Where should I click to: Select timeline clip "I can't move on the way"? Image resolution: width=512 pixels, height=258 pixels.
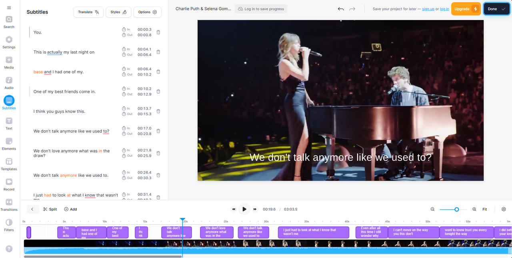414,232
